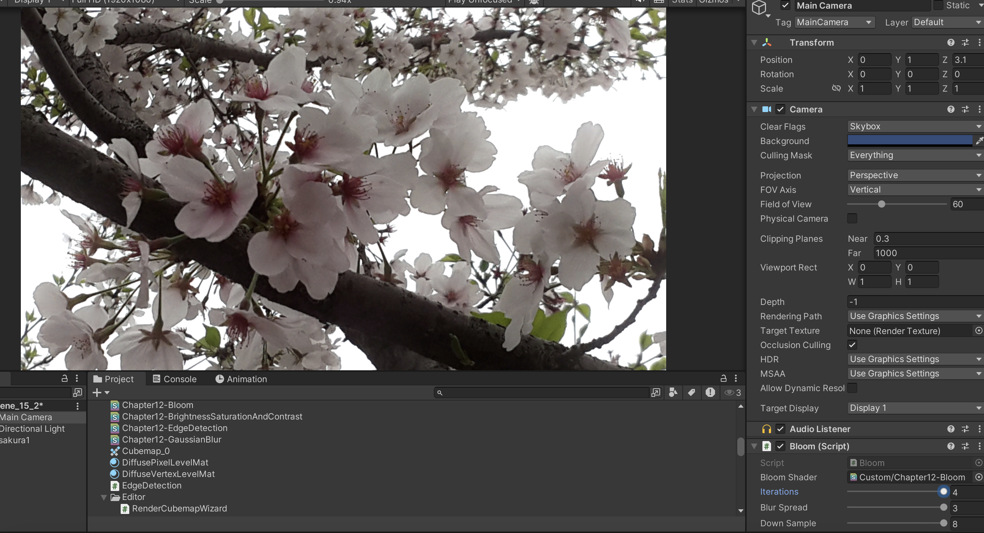Toggle the Audio Listener component checkbox
This screenshot has height=533, width=984.
pos(780,429)
